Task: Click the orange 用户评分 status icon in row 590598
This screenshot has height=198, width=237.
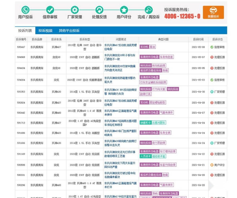Action: (x=212, y=165)
